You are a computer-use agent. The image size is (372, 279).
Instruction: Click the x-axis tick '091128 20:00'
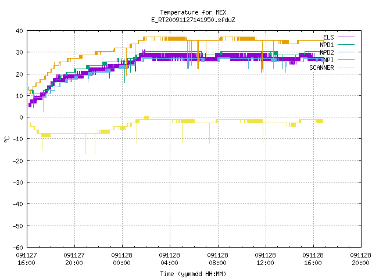360,259
